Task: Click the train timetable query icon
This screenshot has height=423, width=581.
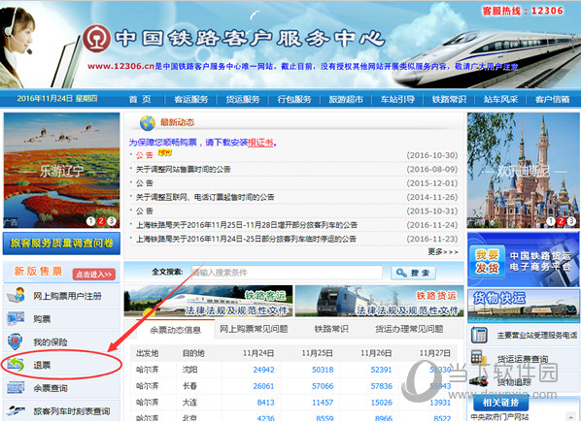Action: tap(16, 410)
